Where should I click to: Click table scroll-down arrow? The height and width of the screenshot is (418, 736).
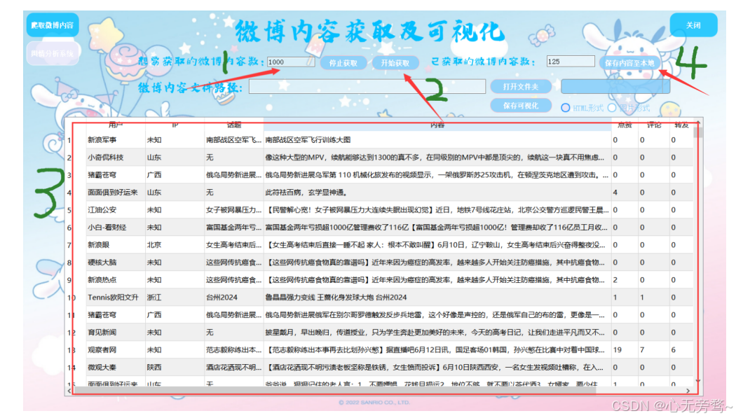pyautogui.click(x=698, y=380)
